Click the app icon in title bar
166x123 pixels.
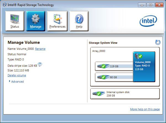coord(4,5)
